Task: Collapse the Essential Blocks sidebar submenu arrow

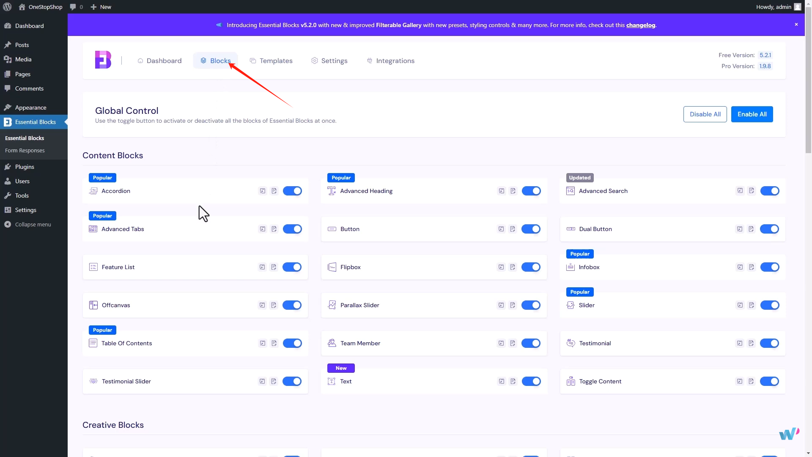Action: click(x=66, y=122)
